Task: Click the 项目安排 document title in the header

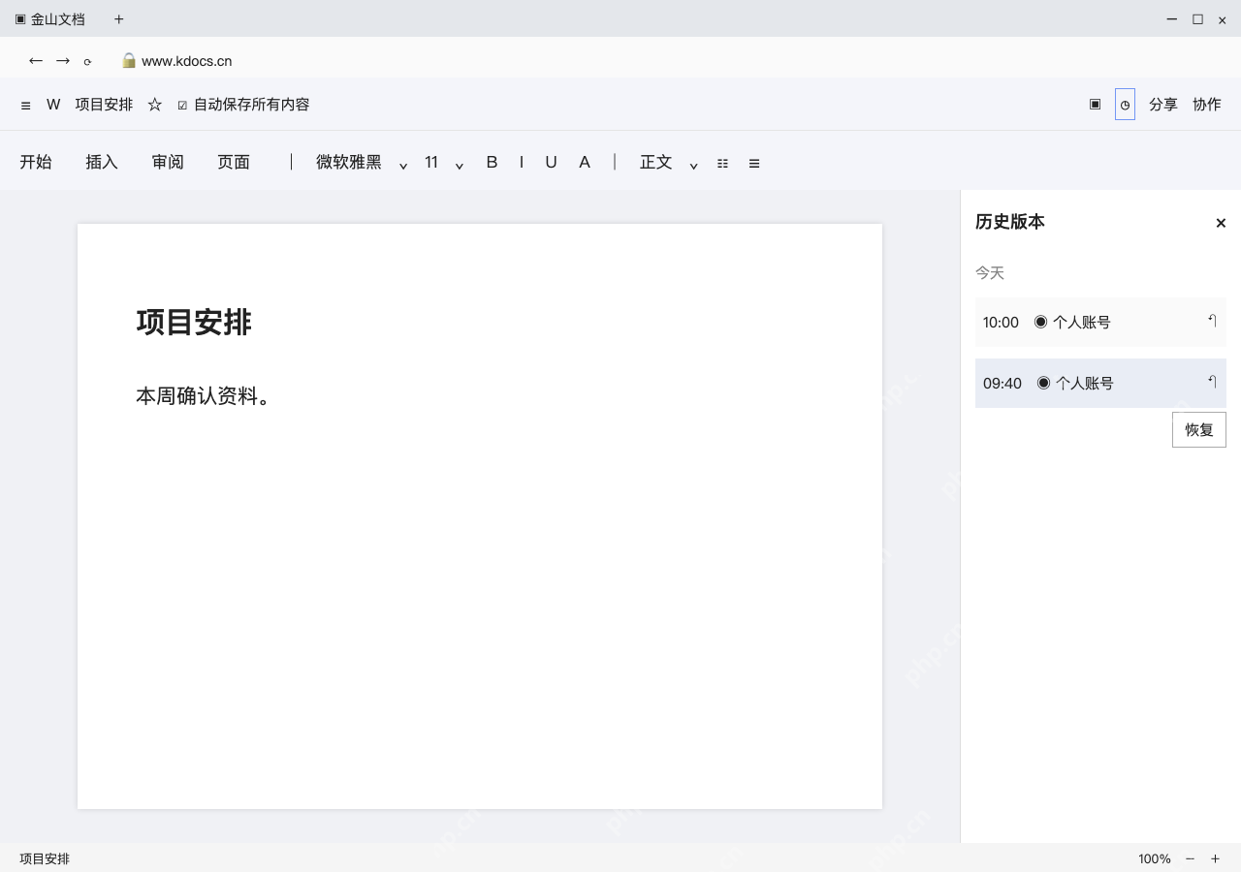Action: 104,105
